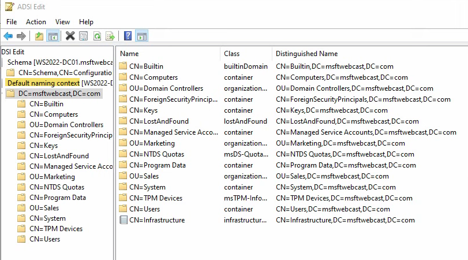Click folder icon of CN=Keys in list
The image size is (468, 260).
coord(123,110)
